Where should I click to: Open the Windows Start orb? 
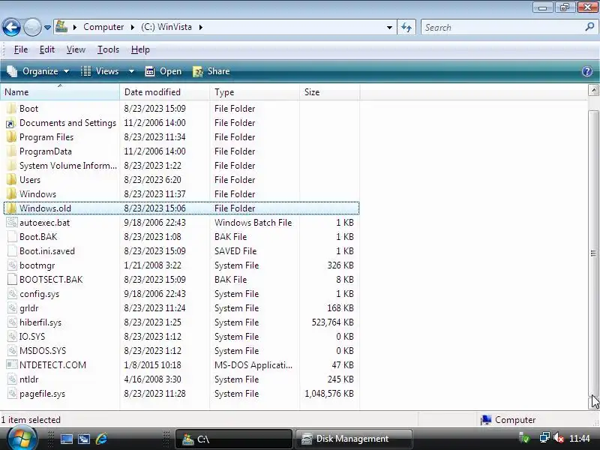(22, 439)
